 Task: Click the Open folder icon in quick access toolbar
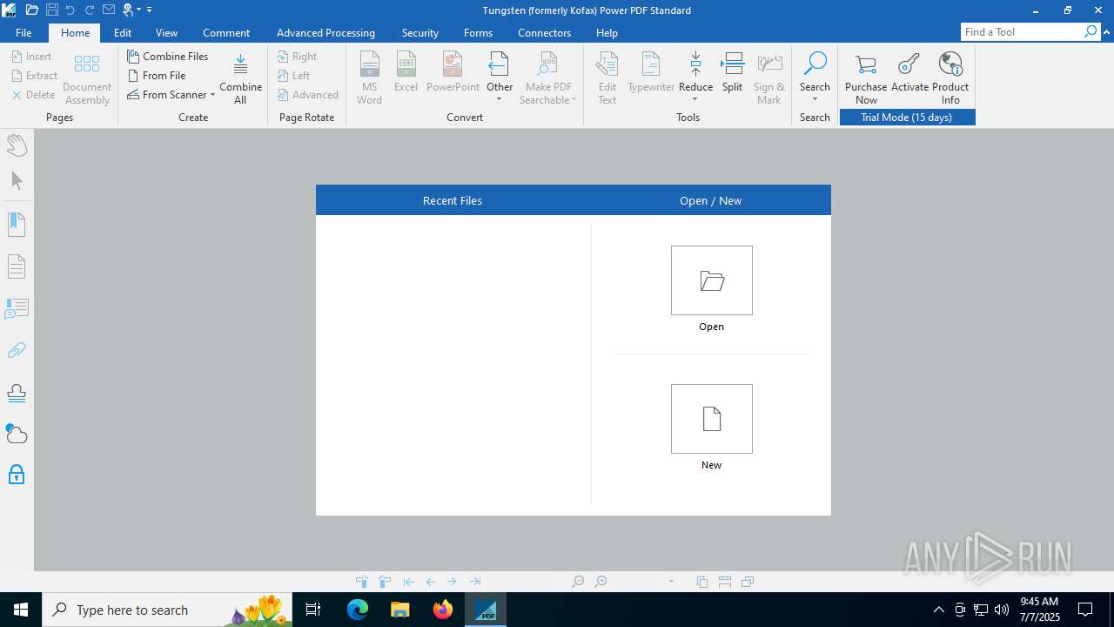(x=31, y=10)
